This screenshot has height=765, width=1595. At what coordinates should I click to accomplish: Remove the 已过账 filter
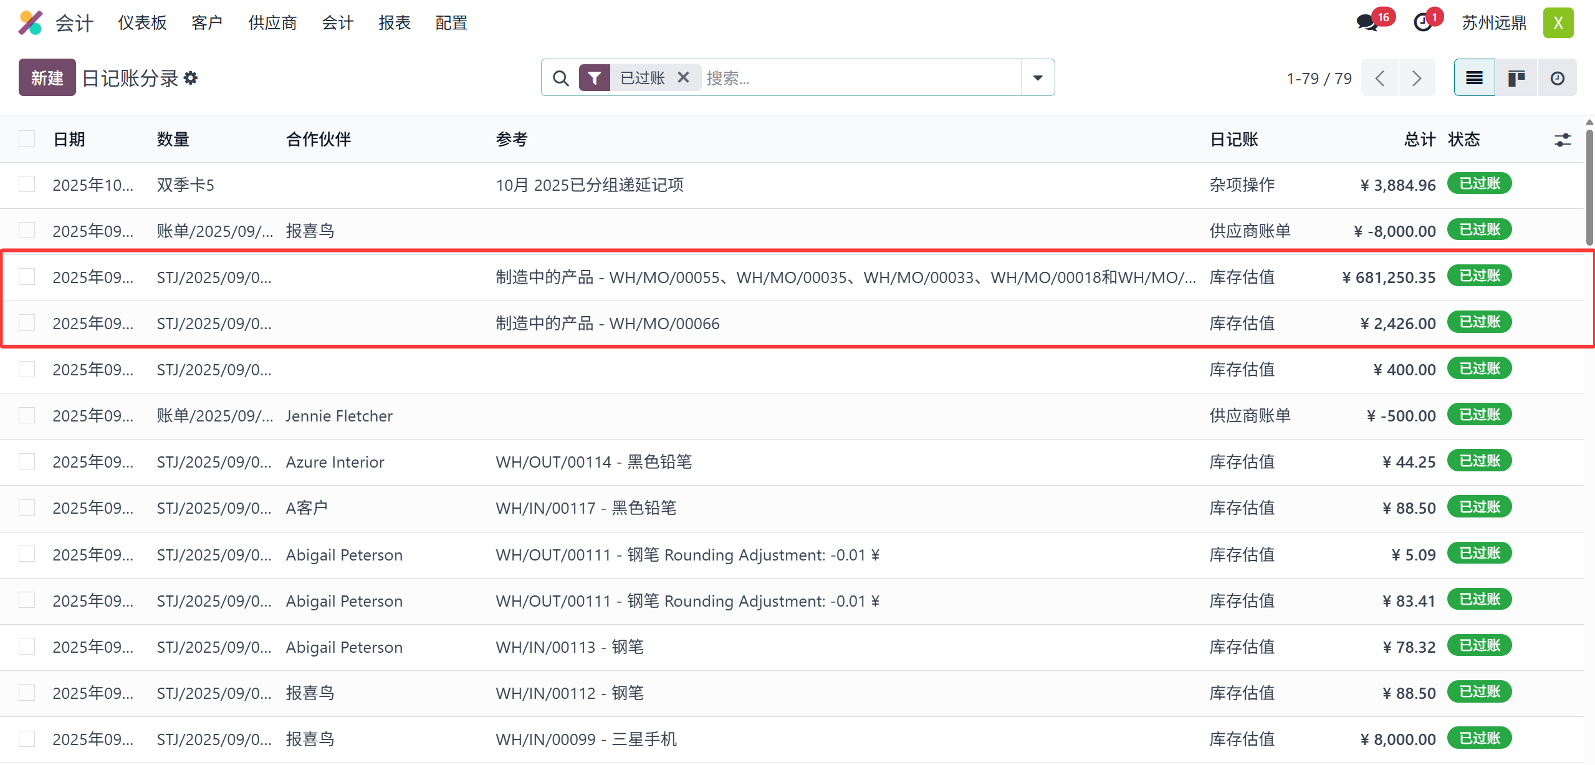683,77
